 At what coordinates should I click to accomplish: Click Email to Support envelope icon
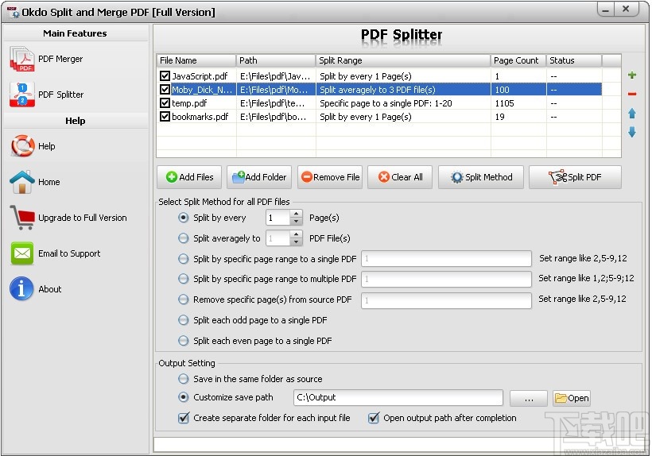[x=22, y=253]
